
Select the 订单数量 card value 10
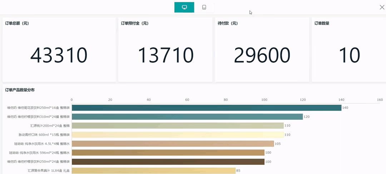click(349, 55)
